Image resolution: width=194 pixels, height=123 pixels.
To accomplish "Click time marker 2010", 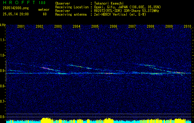I will click(x=188, y=26).
